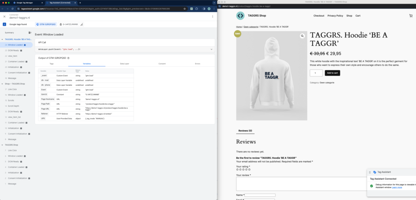Open the Shop link in site navigation
This screenshot has height=200, width=416.
click(349, 16)
